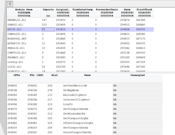Click SHELL32.dll Name value 2850A2
This screenshot has height=135, width=175.
click(125, 48)
